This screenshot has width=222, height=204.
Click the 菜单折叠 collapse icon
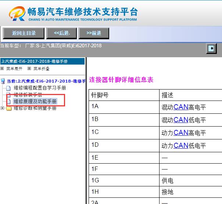click(x=29, y=69)
